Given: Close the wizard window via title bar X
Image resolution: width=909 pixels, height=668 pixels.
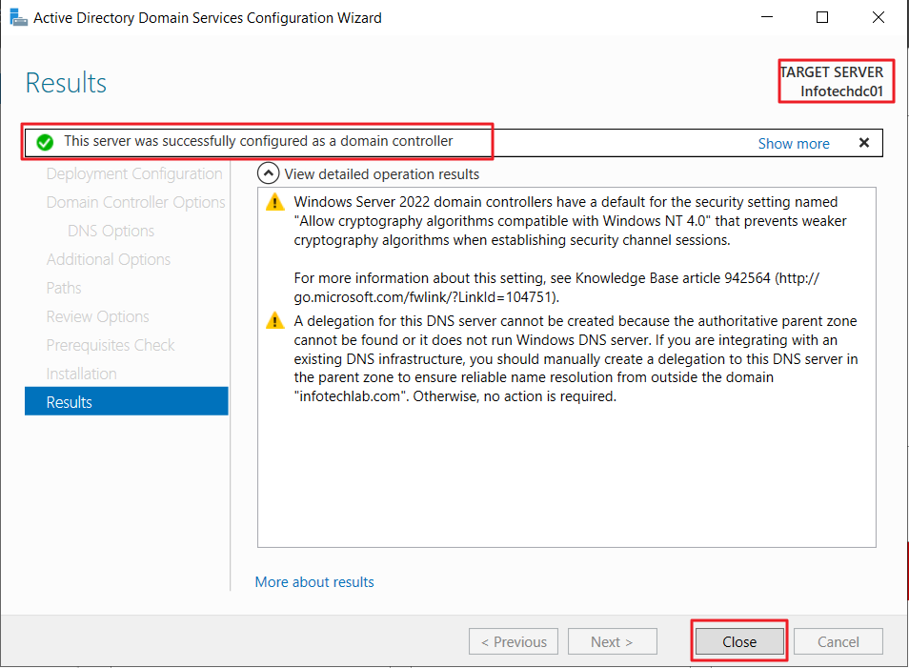Looking at the screenshot, I should tap(879, 17).
